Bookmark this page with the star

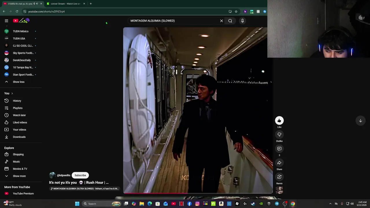click(236, 12)
